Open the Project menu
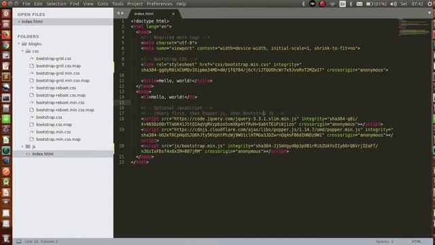 point(135,4)
